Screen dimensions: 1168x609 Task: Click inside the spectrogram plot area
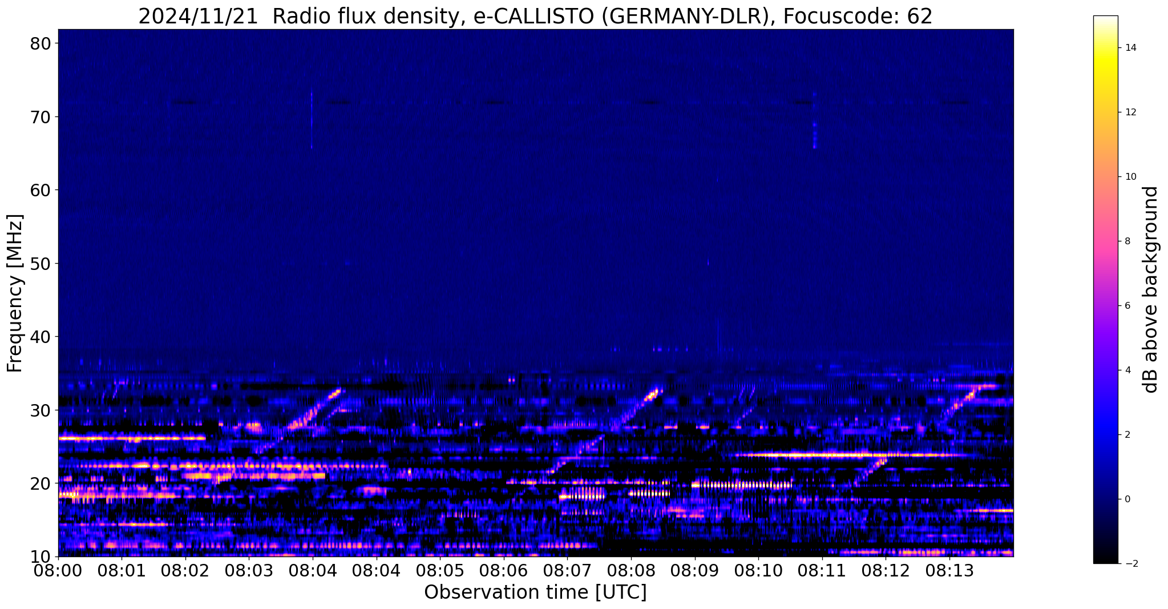[536, 293]
